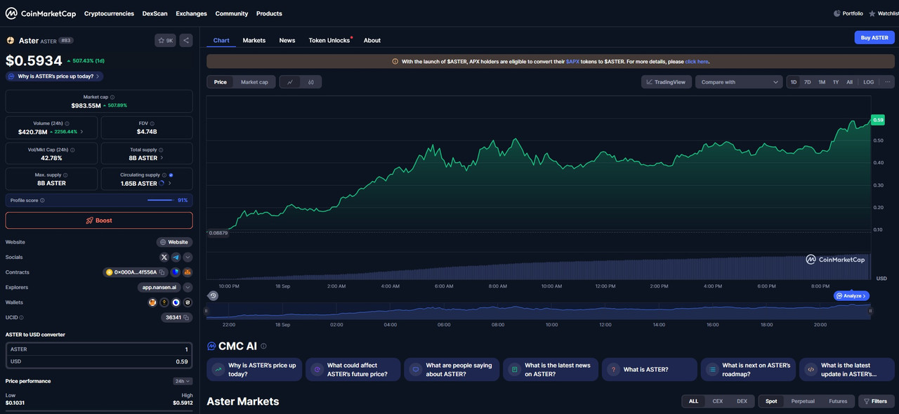This screenshot has width=899, height=414.
Task: Copy the UCID 36341
Action: tap(186, 317)
